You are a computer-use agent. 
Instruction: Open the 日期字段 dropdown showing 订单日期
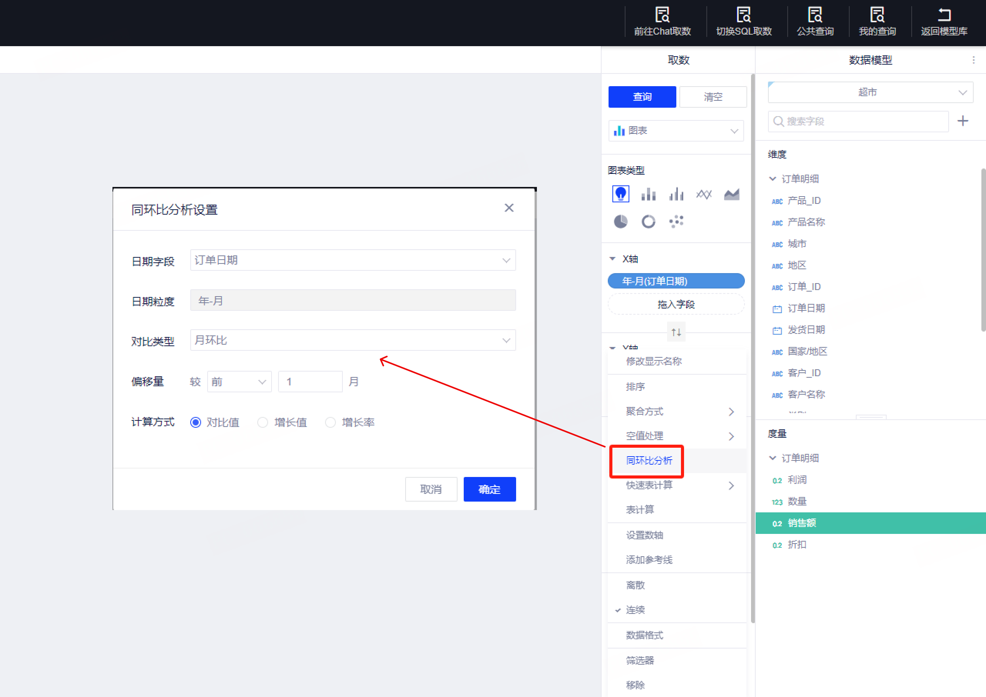click(x=352, y=260)
